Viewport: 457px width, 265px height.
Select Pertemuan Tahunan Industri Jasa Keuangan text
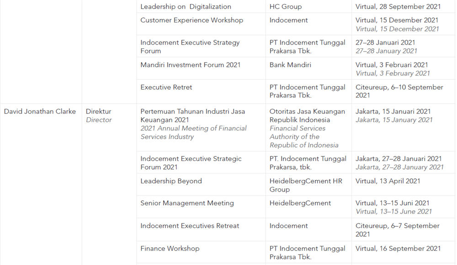193,115
